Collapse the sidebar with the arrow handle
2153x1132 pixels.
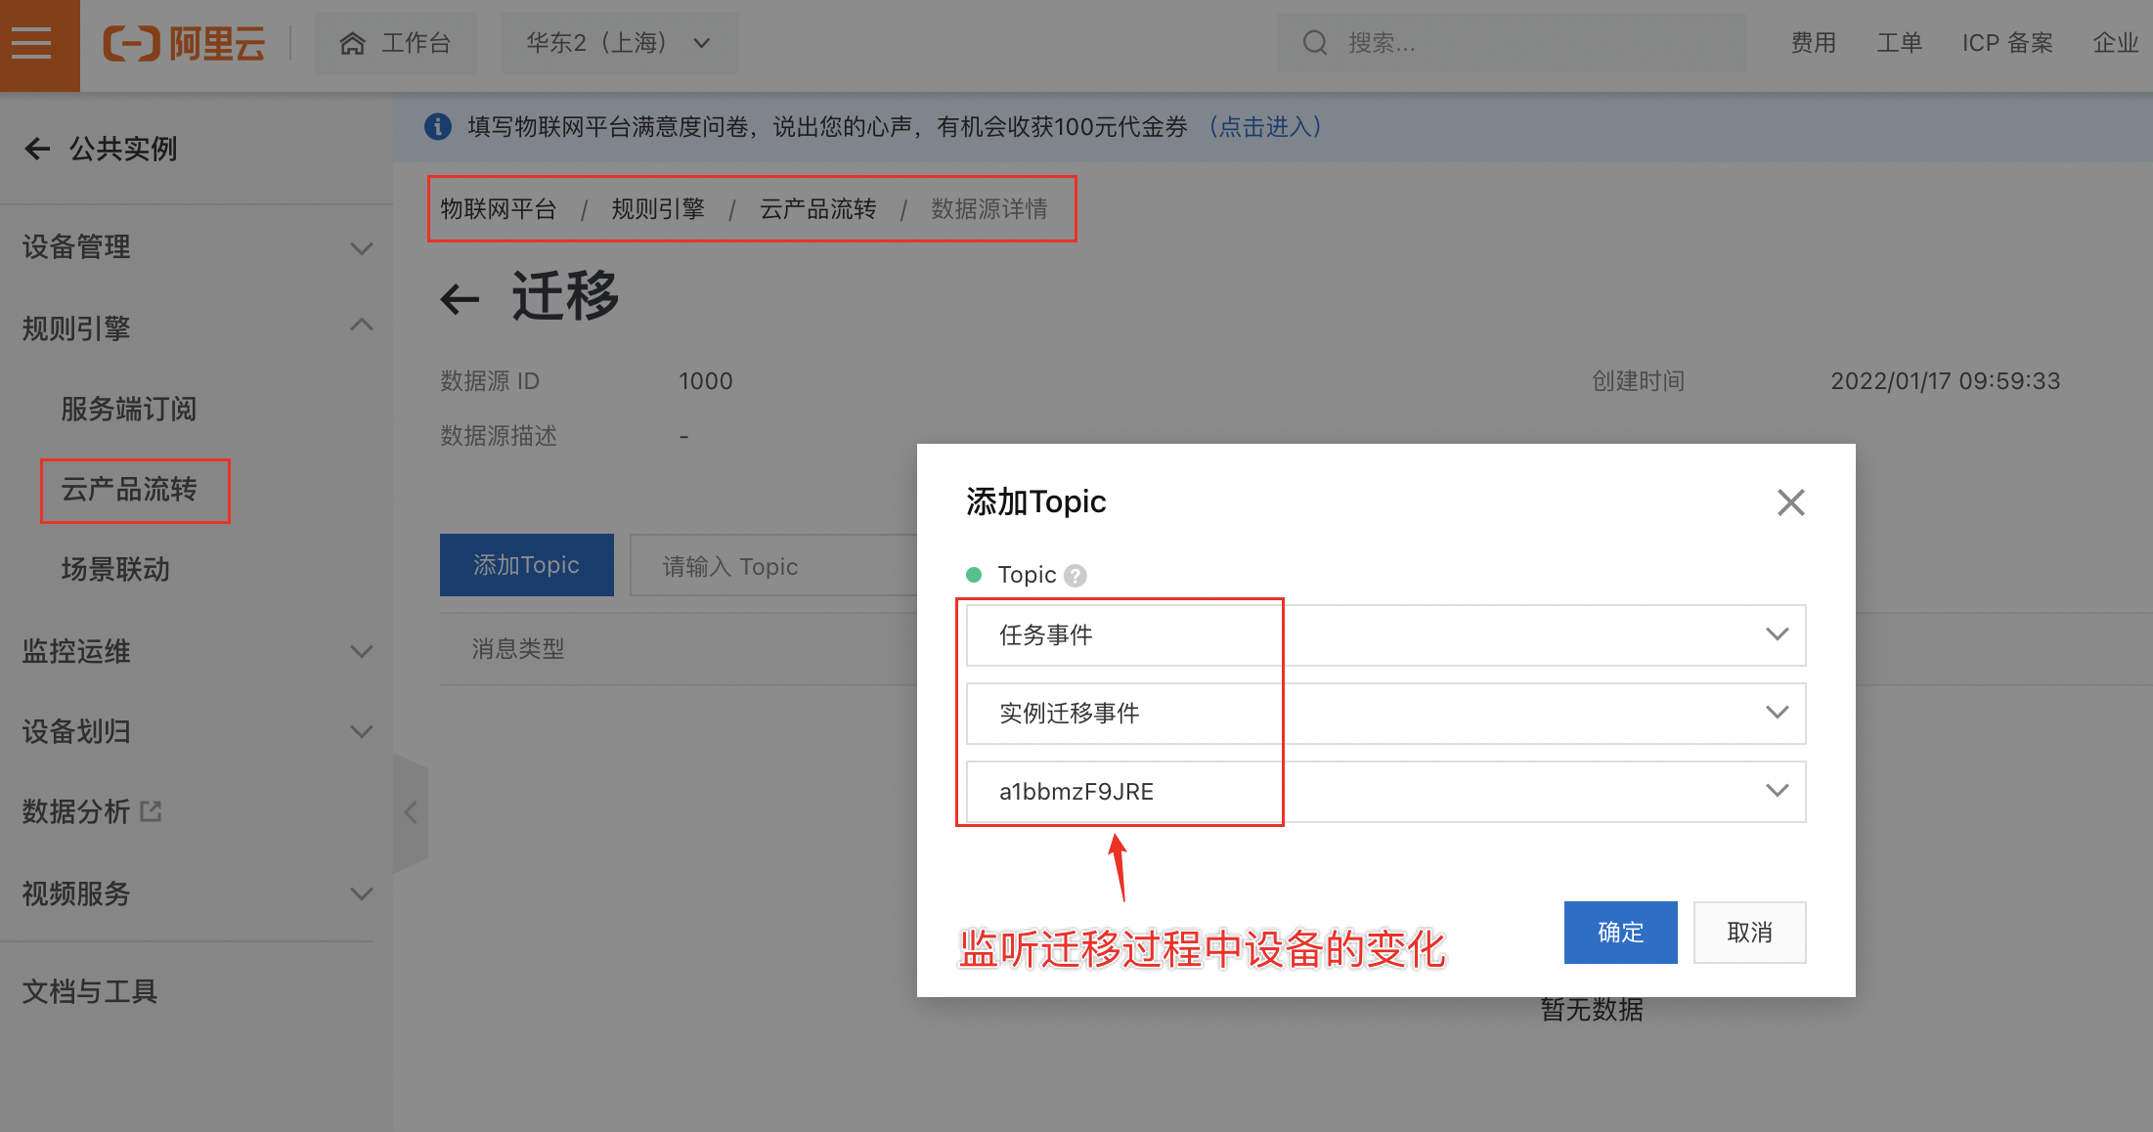click(411, 812)
